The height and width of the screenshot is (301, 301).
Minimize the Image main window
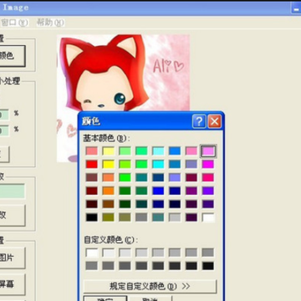click(x=296, y=8)
